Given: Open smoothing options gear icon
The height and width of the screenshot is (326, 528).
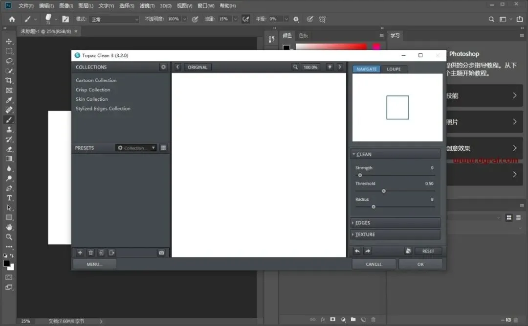Looking at the screenshot, I should 296,19.
